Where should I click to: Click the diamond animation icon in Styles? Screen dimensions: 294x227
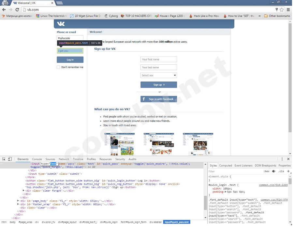[x=274, y=171]
